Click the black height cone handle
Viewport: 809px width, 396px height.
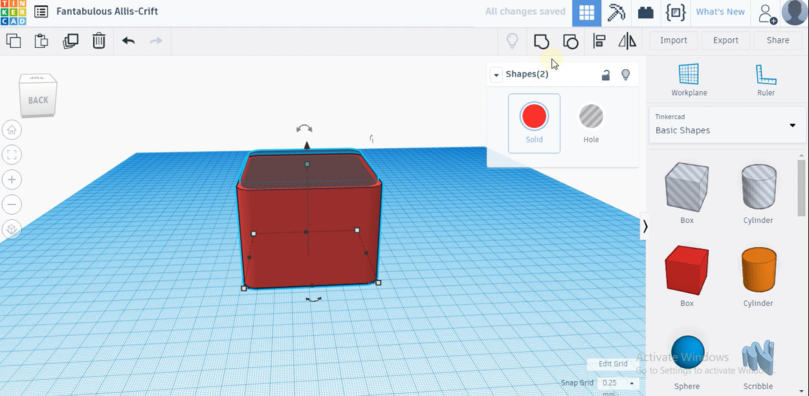pos(307,146)
